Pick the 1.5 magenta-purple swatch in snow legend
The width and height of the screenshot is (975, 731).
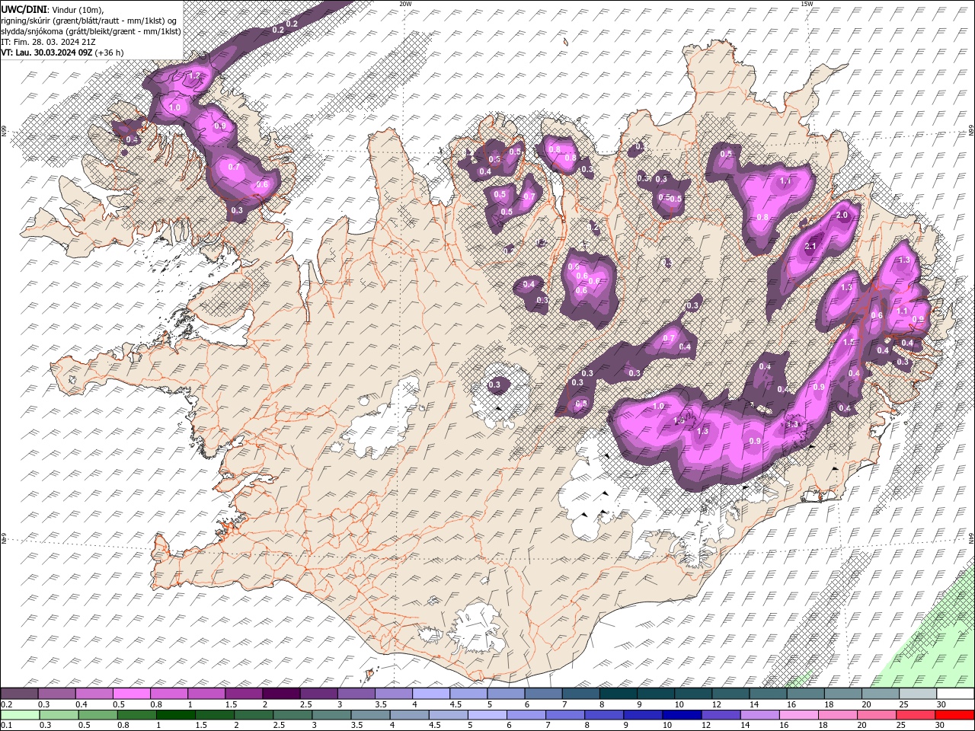pyautogui.click(x=244, y=694)
